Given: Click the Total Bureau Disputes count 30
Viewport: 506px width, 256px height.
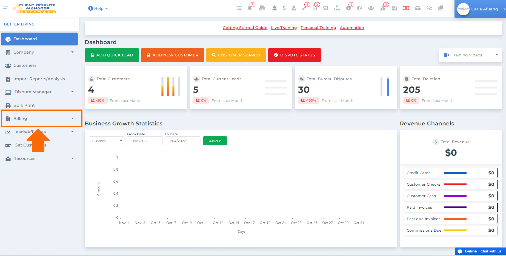Looking at the screenshot, I should (x=304, y=90).
